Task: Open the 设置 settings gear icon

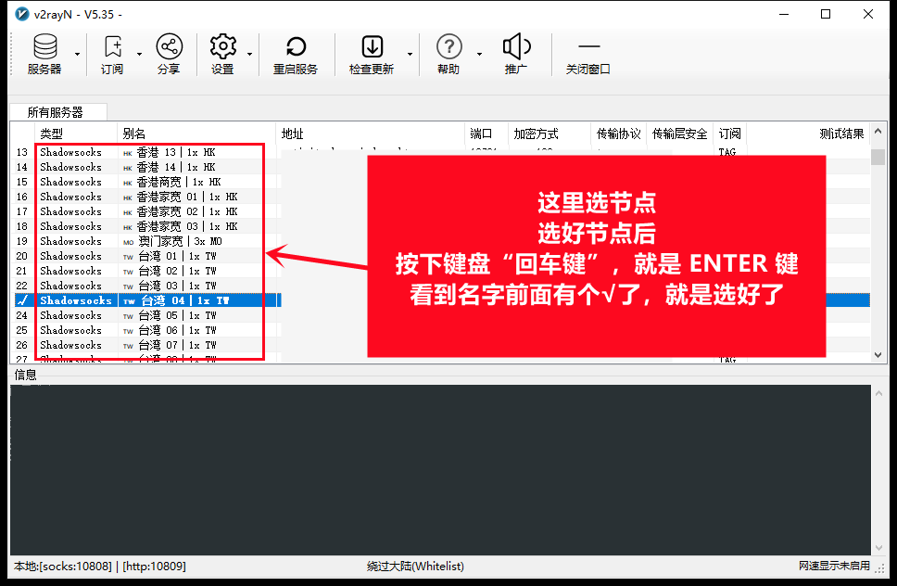Action: pyautogui.click(x=222, y=53)
